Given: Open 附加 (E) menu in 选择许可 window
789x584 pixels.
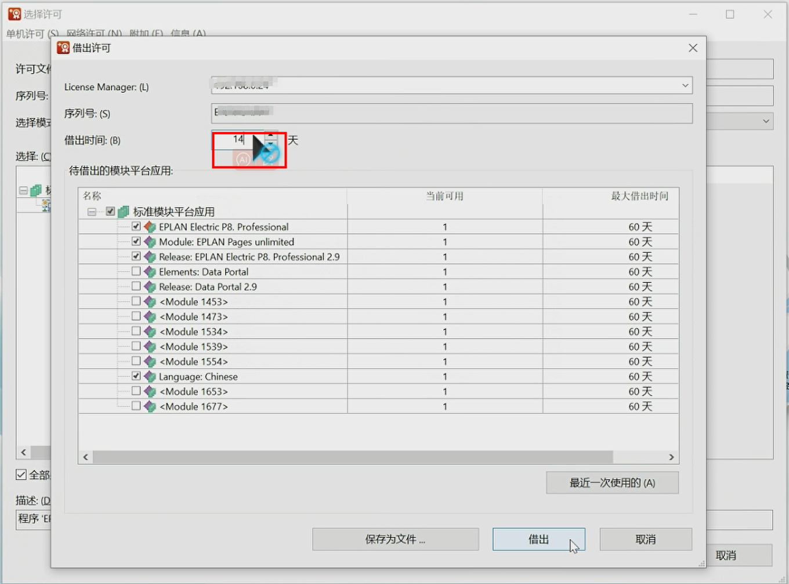Looking at the screenshot, I should tap(146, 33).
